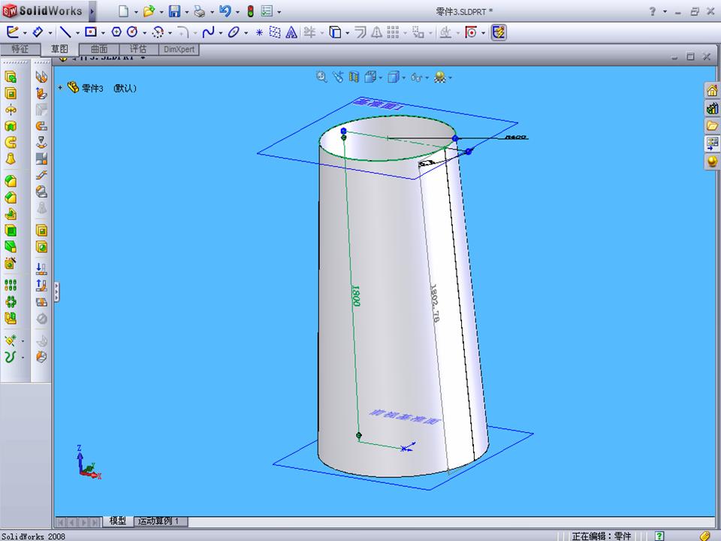Click the Mirror feature icon
Viewport: 721px width, 541px height.
pyautogui.click(x=11, y=318)
